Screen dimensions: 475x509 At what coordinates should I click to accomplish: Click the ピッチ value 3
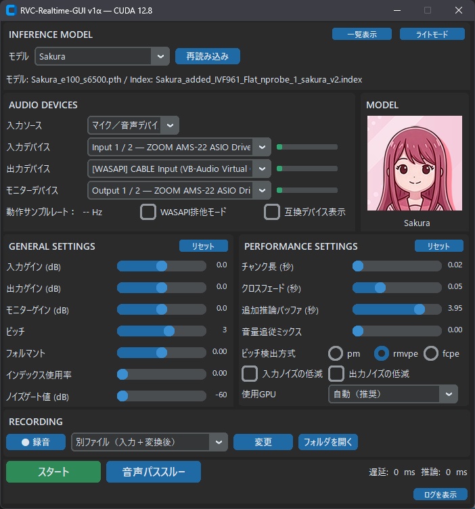tap(225, 330)
